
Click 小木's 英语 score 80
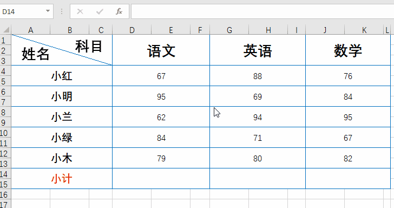click(258, 158)
